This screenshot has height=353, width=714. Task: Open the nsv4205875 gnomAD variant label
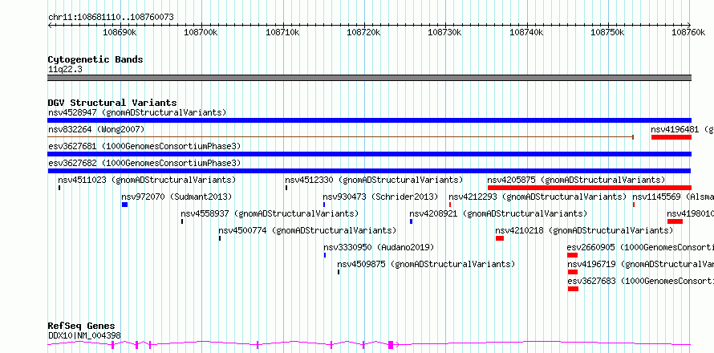(576, 180)
